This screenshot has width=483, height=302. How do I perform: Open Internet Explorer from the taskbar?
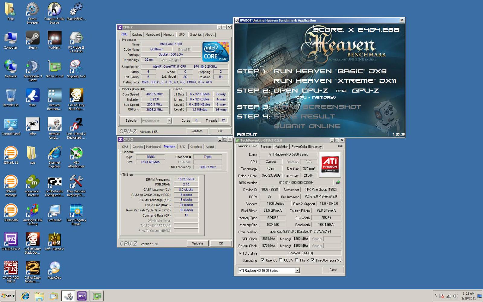[x=25, y=296]
